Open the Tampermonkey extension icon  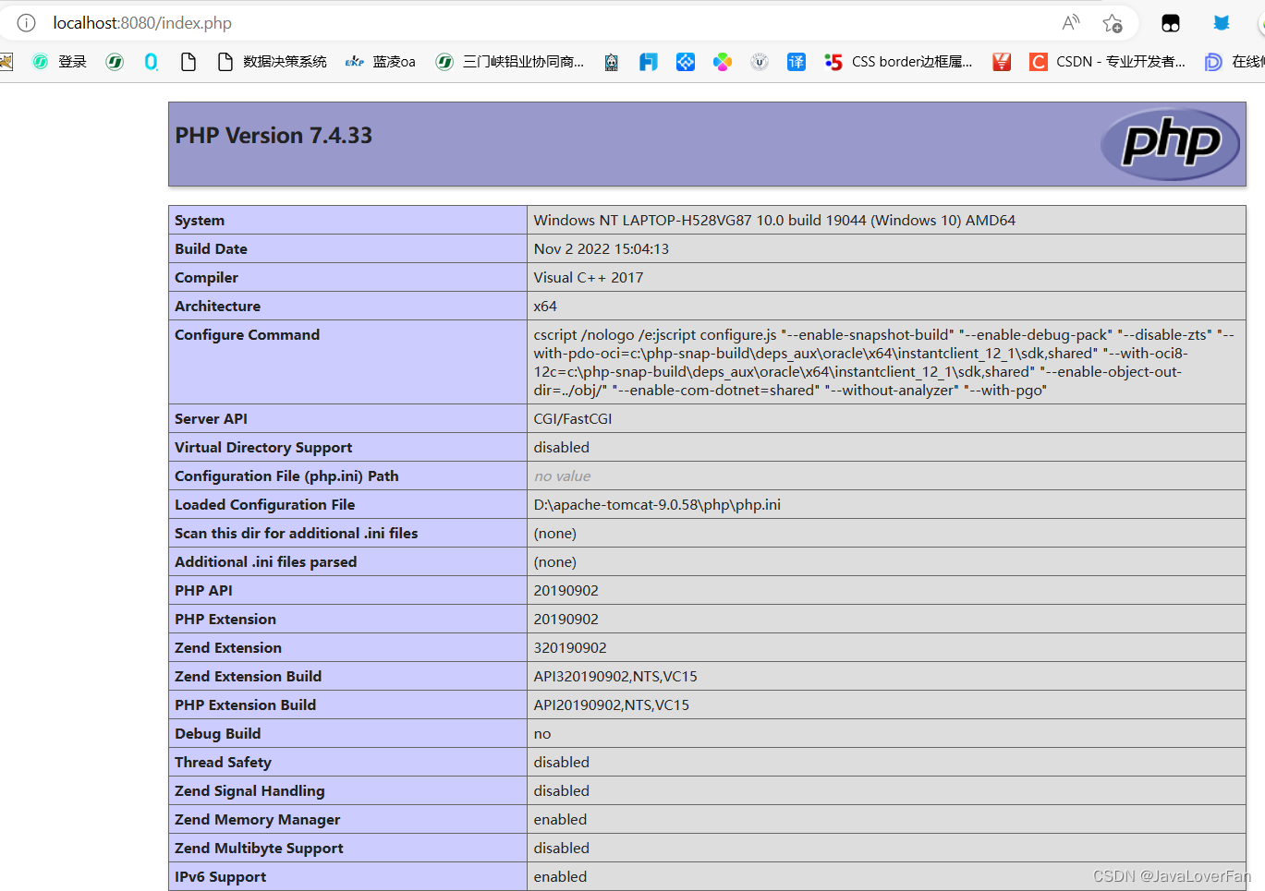pos(1171,23)
